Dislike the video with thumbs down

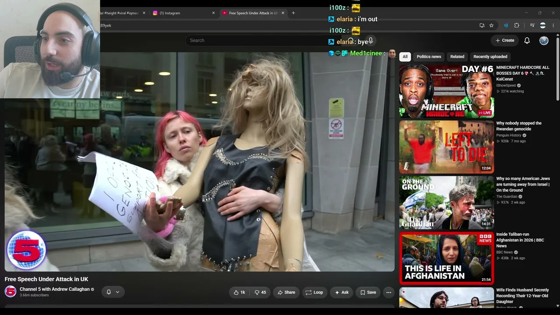coord(260,292)
